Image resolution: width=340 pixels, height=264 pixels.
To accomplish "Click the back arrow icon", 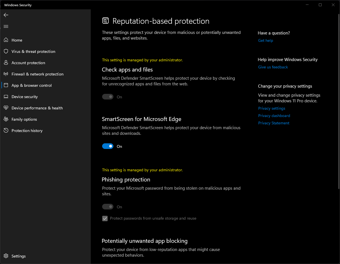I will tap(6, 15).
